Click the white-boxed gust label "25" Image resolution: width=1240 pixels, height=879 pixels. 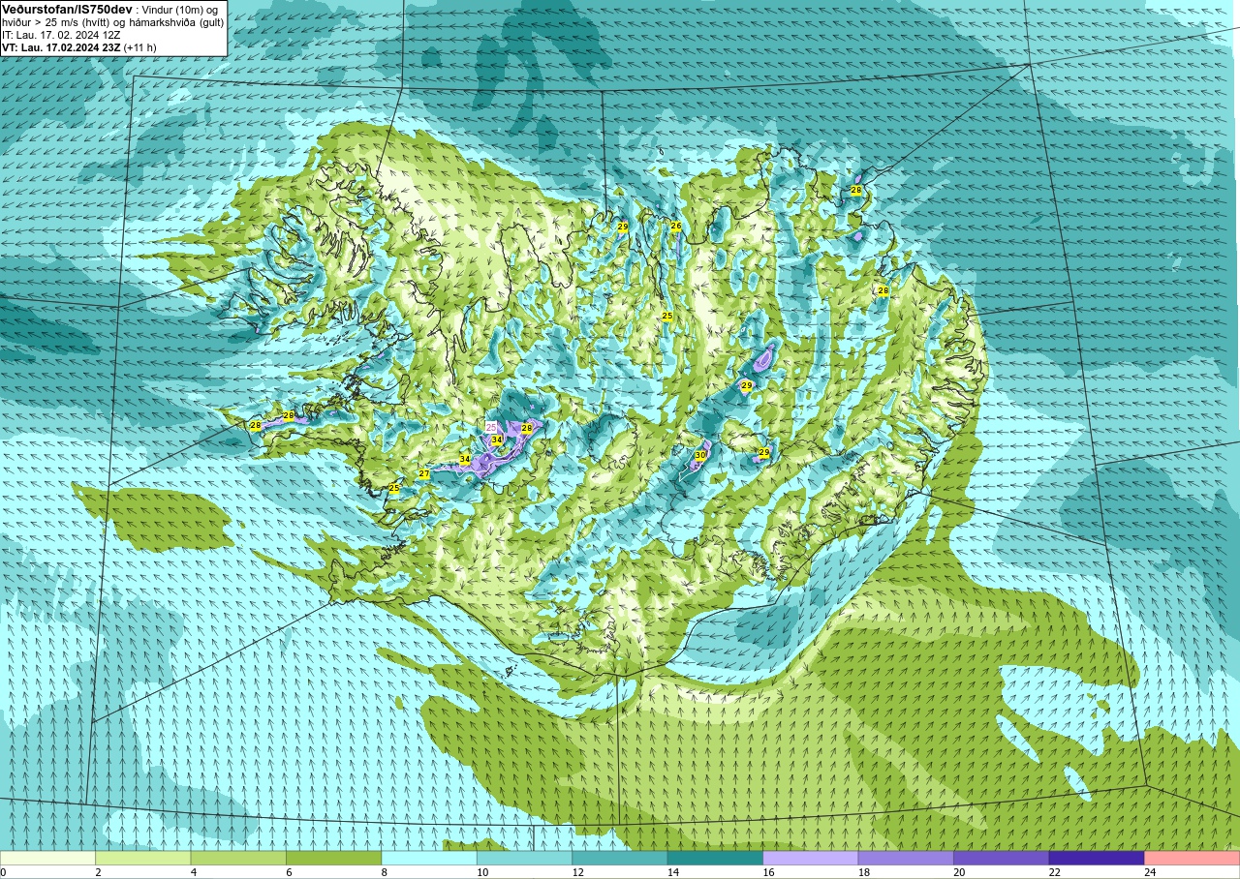pyautogui.click(x=491, y=427)
